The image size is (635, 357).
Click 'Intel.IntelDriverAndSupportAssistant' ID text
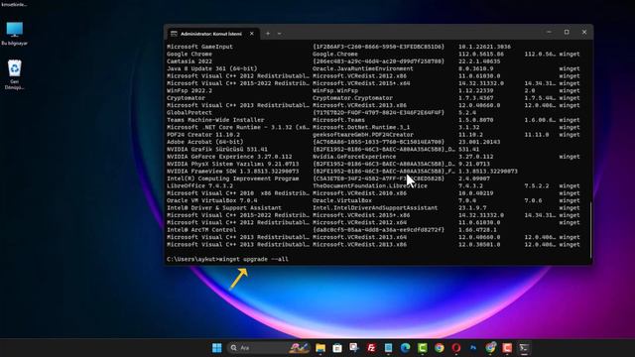point(375,207)
